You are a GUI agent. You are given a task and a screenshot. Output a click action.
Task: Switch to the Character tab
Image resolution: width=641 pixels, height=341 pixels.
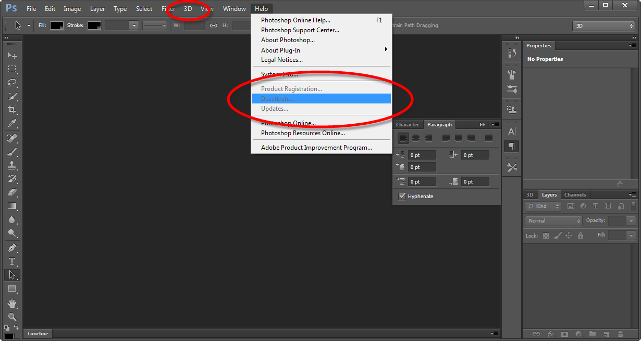pyautogui.click(x=408, y=125)
